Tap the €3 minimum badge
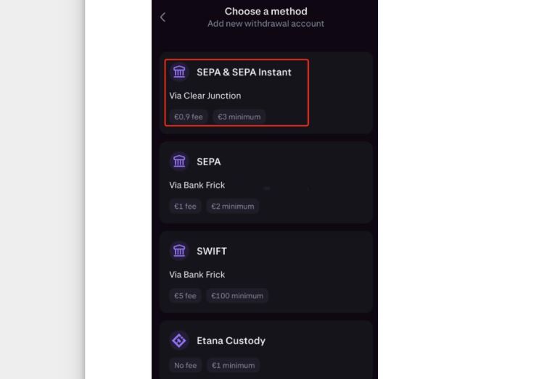 (239, 117)
